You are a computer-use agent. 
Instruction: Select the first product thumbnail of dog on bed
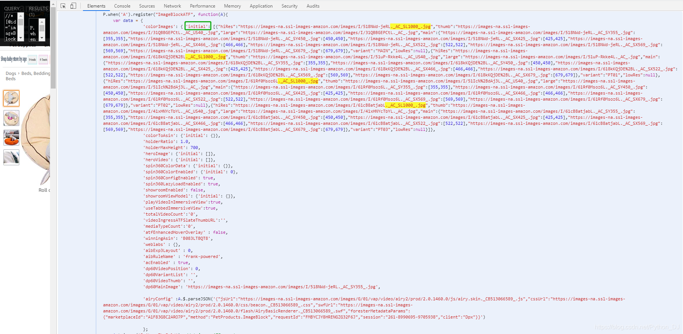[x=11, y=98]
